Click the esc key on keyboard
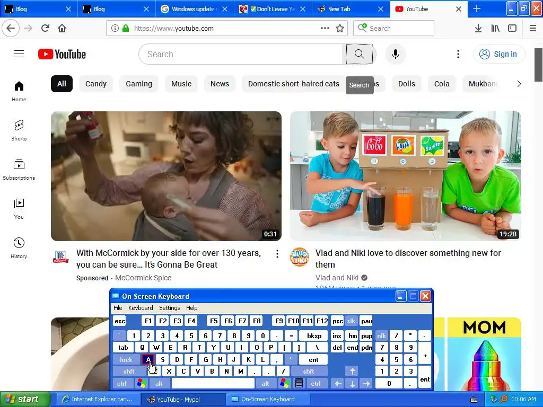This screenshot has height=407, width=543. click(120, 321)
